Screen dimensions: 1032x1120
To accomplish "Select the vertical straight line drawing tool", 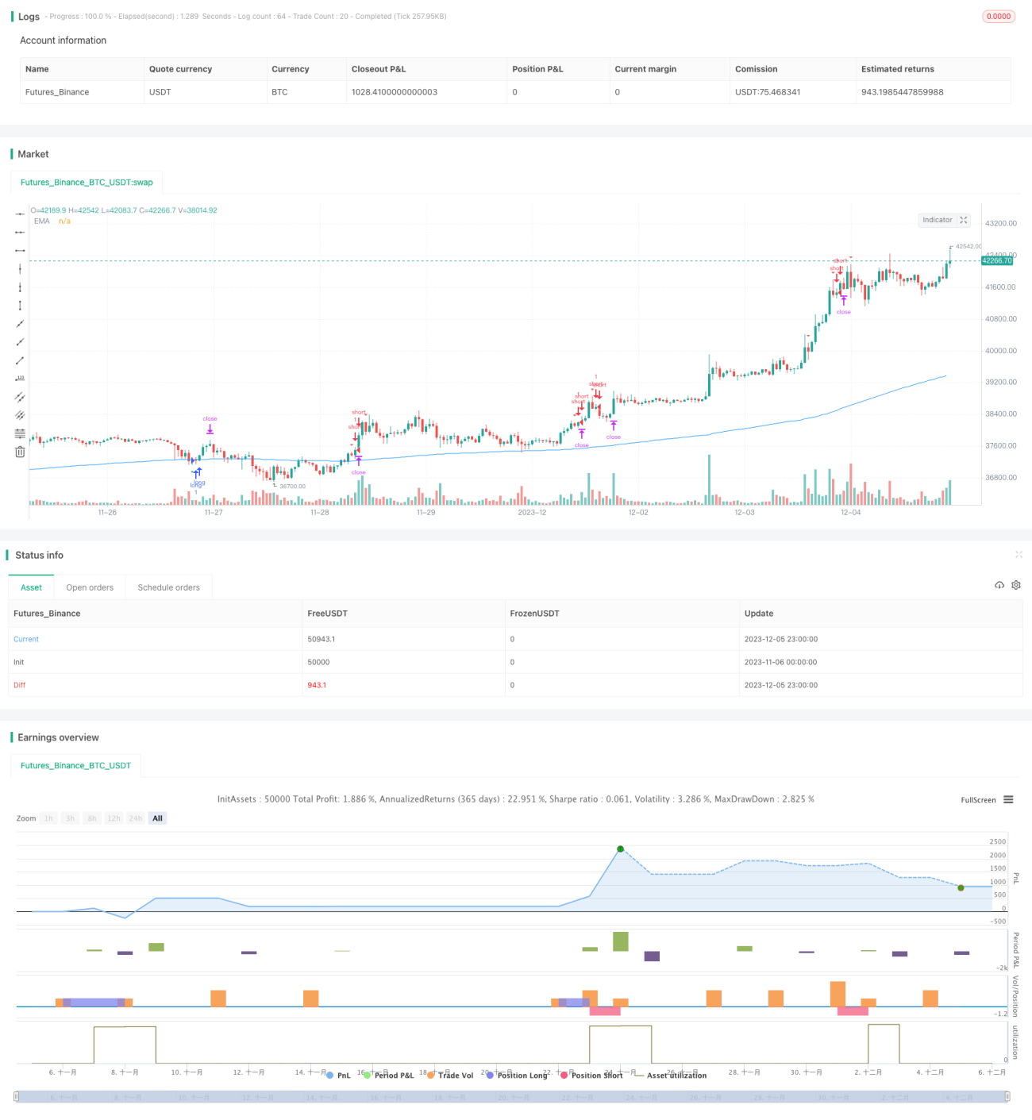I will coord(20,269).
